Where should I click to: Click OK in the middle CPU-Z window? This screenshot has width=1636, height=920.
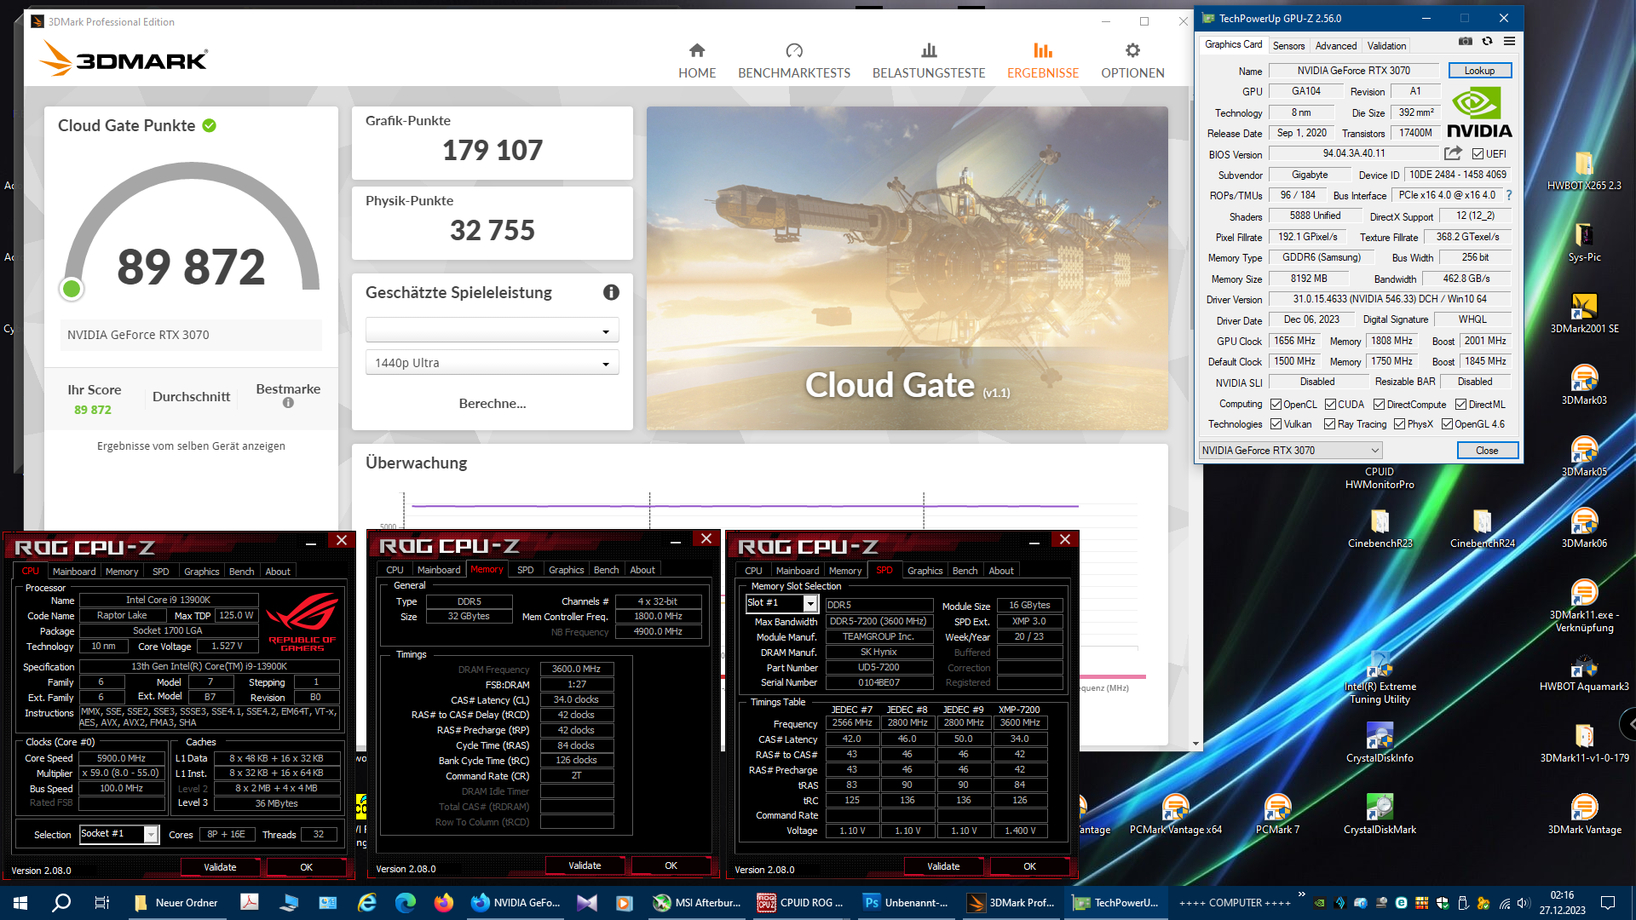(671, 865)
